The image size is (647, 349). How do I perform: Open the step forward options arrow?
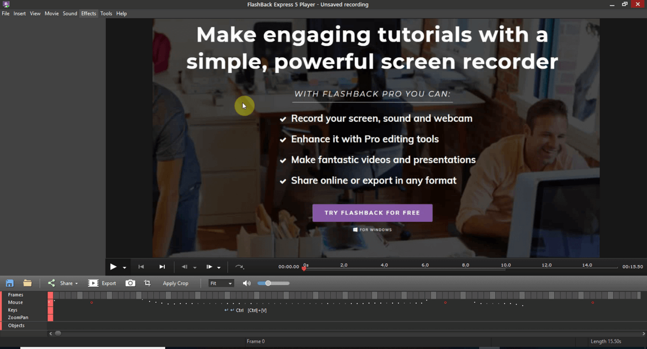(x=219, y=268)
